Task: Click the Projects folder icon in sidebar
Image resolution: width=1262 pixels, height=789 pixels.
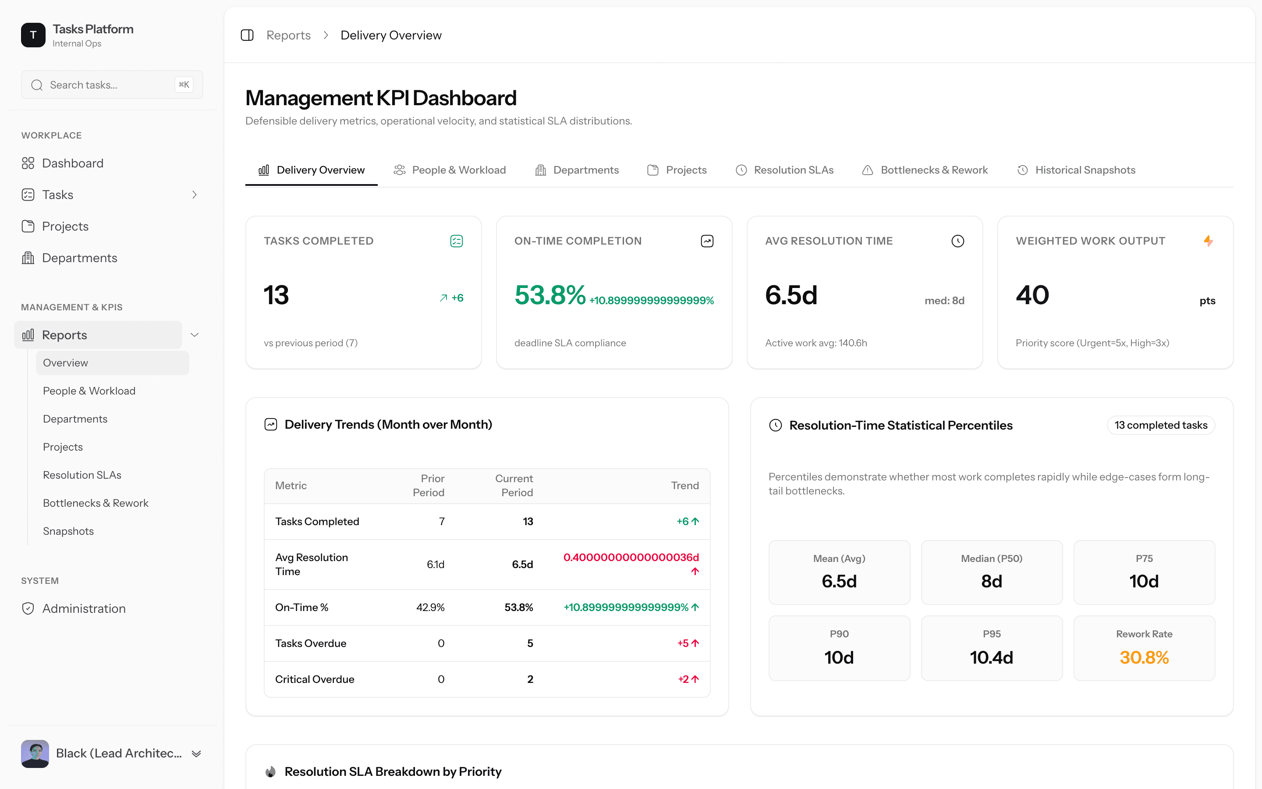Action: (28, 226)
